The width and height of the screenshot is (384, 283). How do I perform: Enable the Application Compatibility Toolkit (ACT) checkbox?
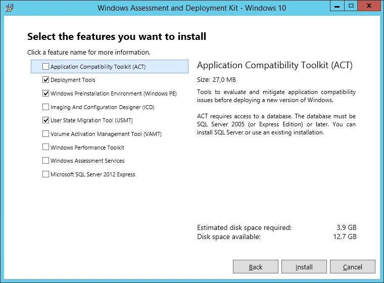coord(46,67)
